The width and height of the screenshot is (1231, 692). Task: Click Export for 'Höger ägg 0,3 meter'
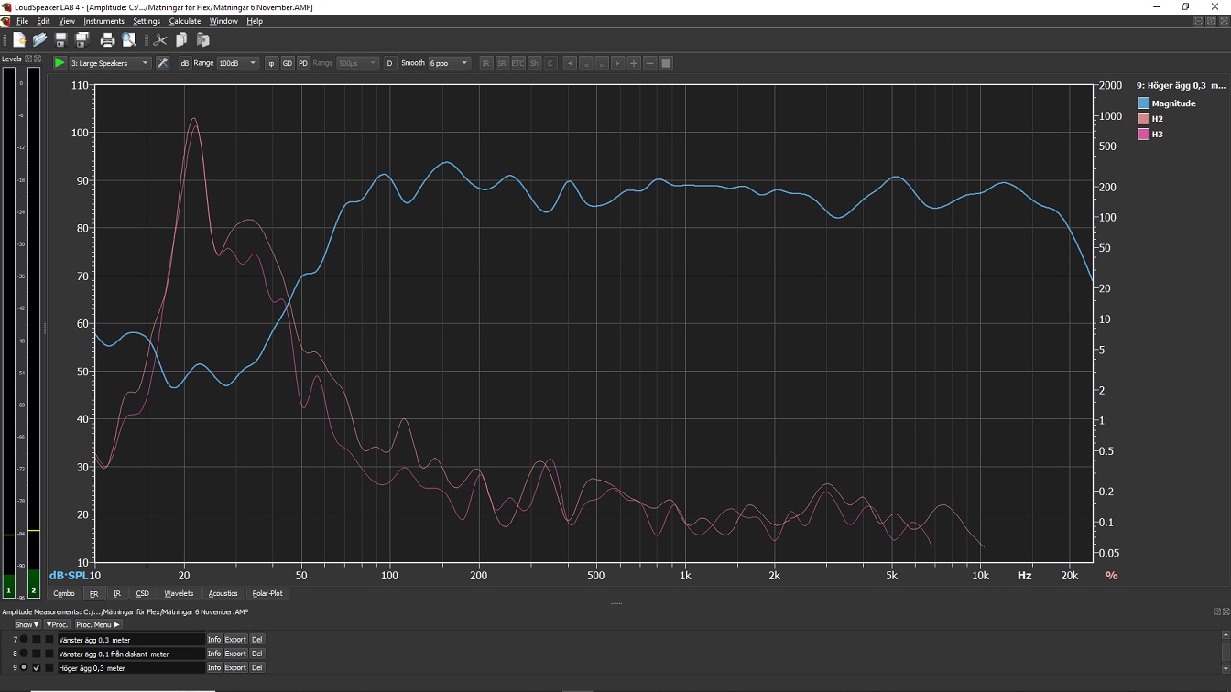pyautogui.click(x=235, y=667)
